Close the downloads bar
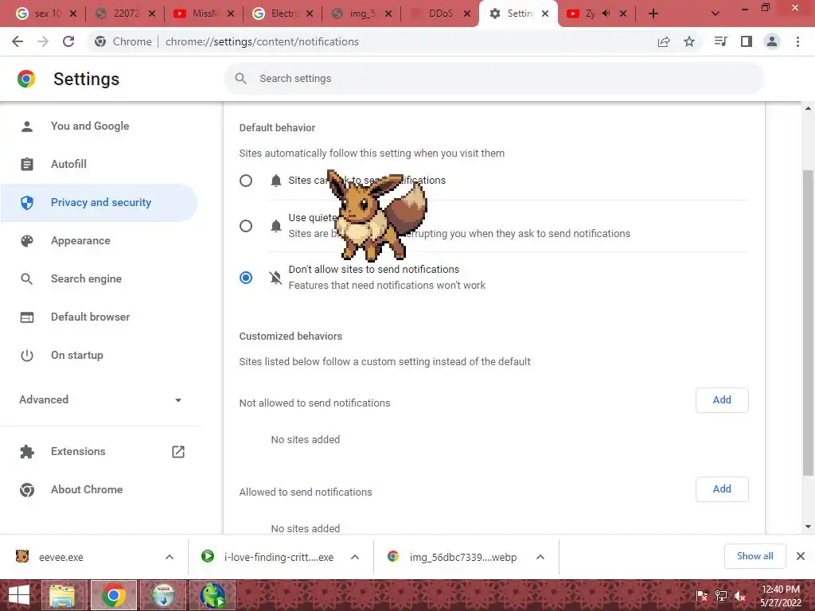 pos(801,556)
